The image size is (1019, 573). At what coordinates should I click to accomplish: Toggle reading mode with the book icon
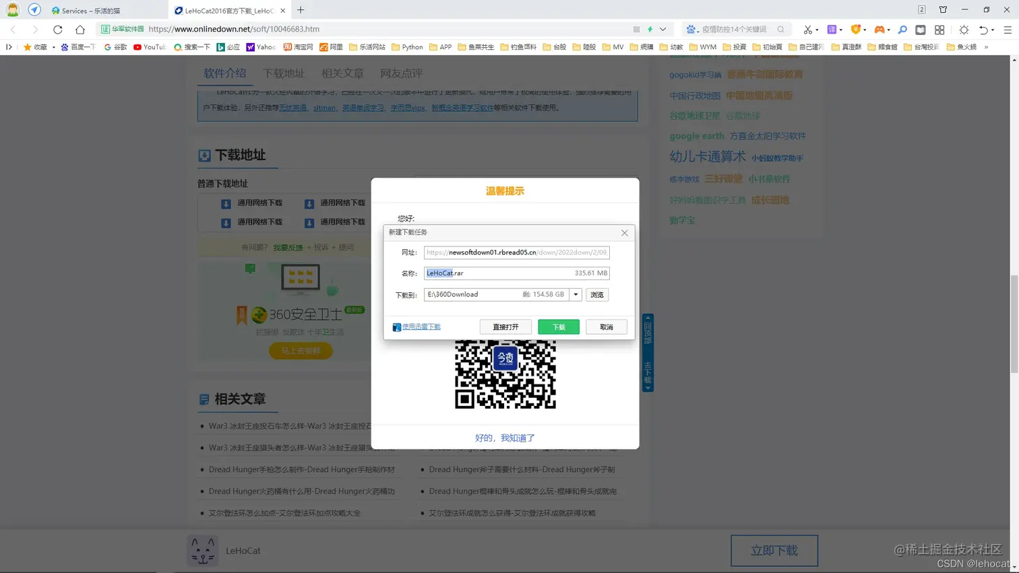[x=920, y=30]
